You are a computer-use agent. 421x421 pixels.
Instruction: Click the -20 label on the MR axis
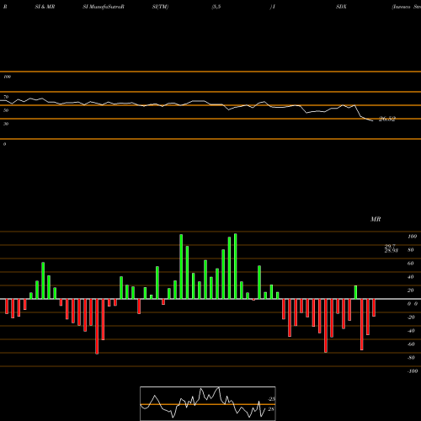(x=411, y=317)
